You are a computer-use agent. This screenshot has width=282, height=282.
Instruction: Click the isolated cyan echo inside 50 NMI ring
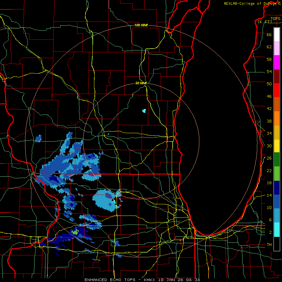pyautogui.click(x=144, y=111)
